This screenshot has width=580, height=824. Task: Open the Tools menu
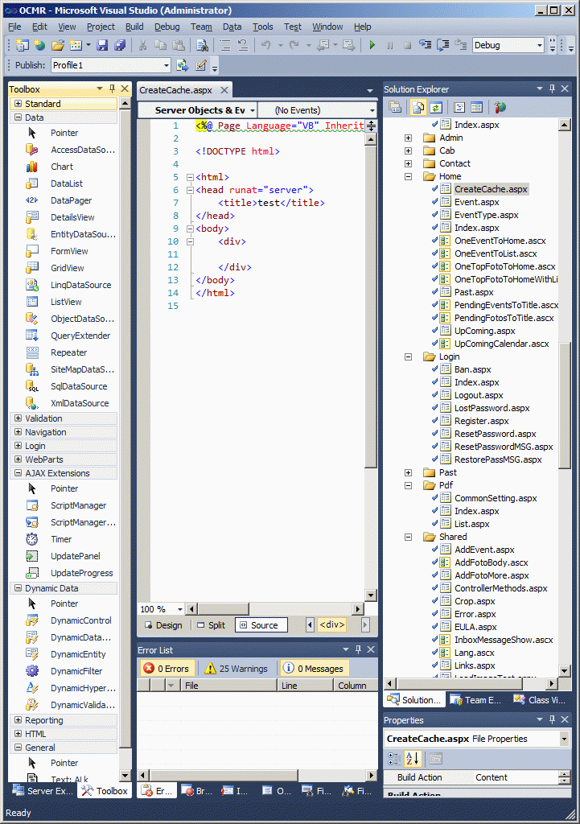pos(263,27)
